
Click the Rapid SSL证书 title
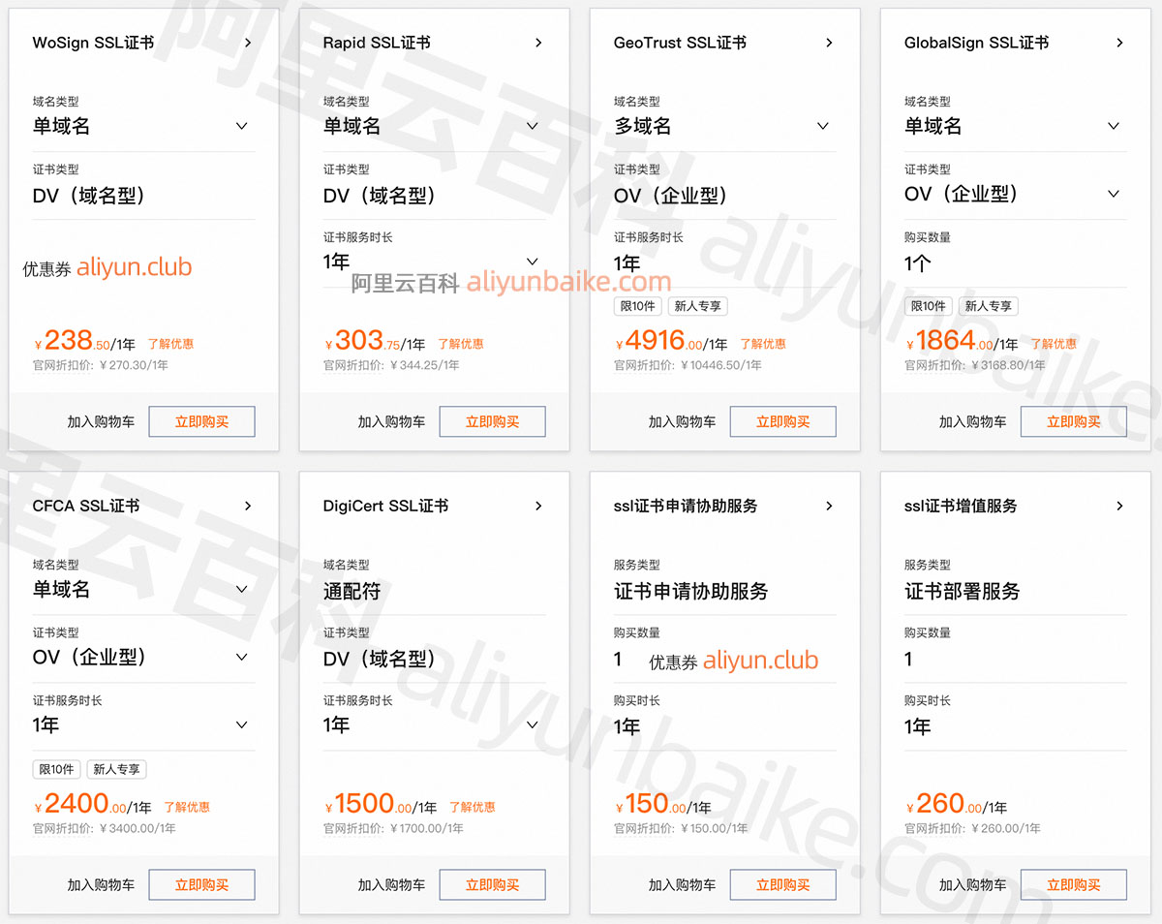377,43
